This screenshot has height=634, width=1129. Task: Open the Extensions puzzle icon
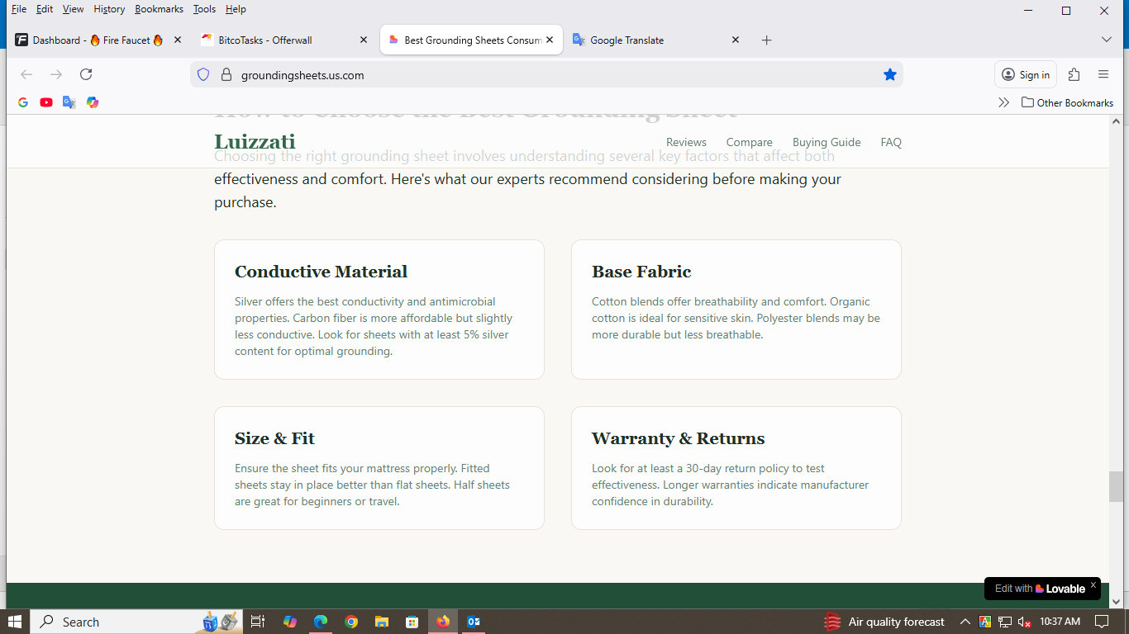pyautogui.click(x=1074, y=74)
